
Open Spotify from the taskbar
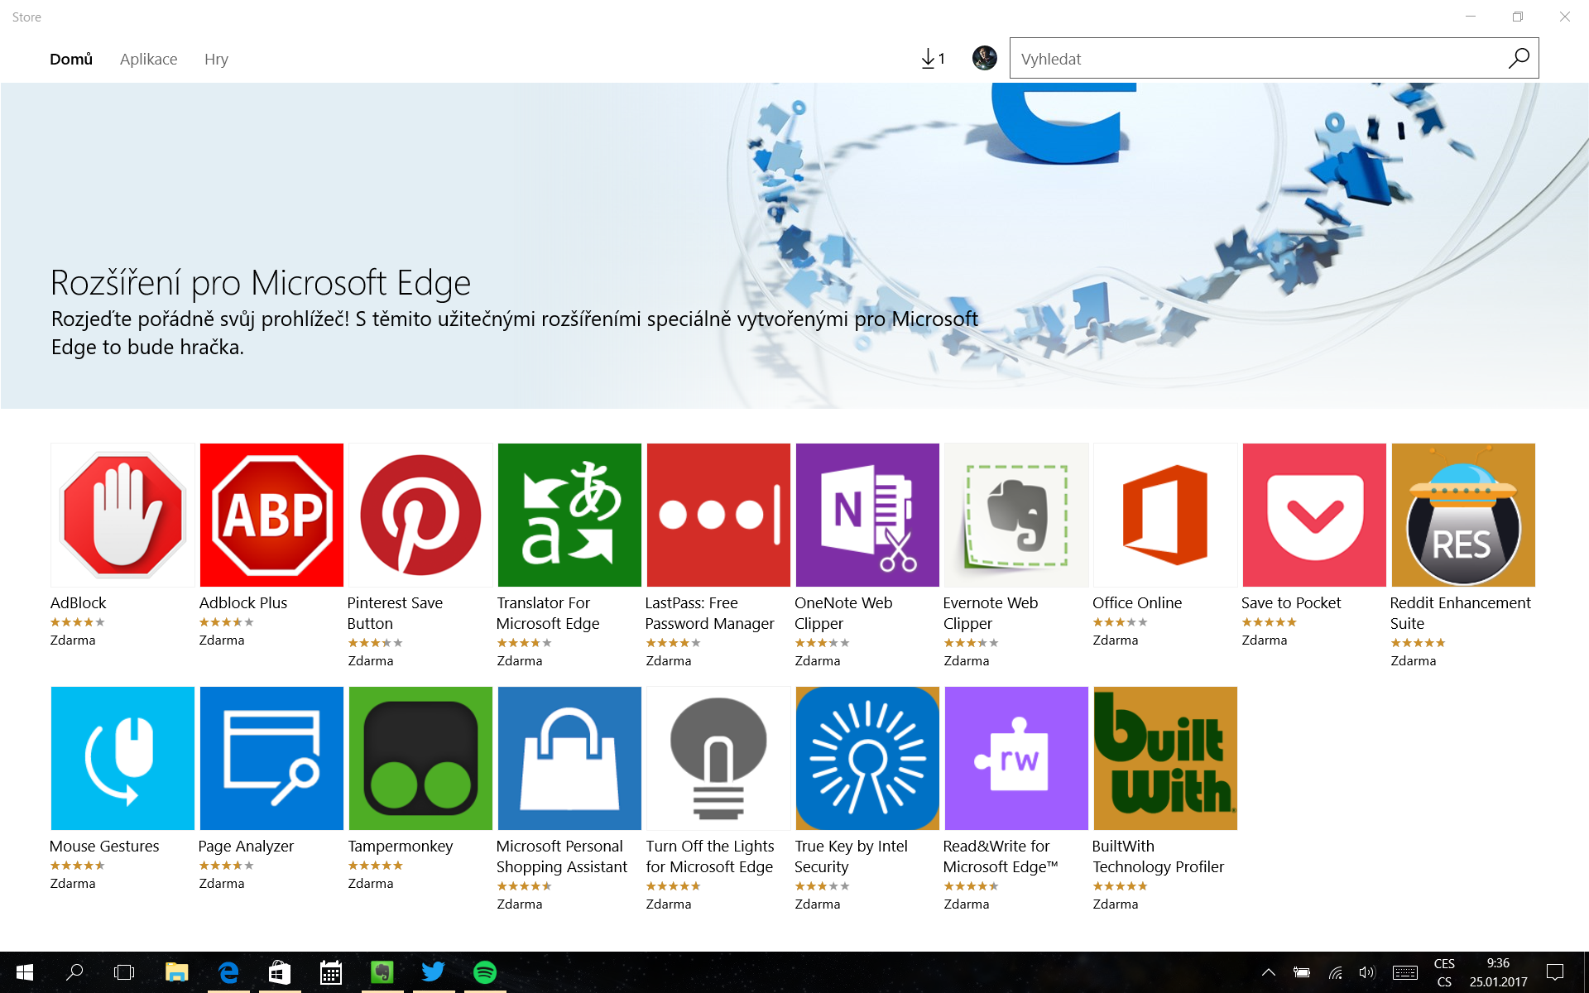coord(485,972)
